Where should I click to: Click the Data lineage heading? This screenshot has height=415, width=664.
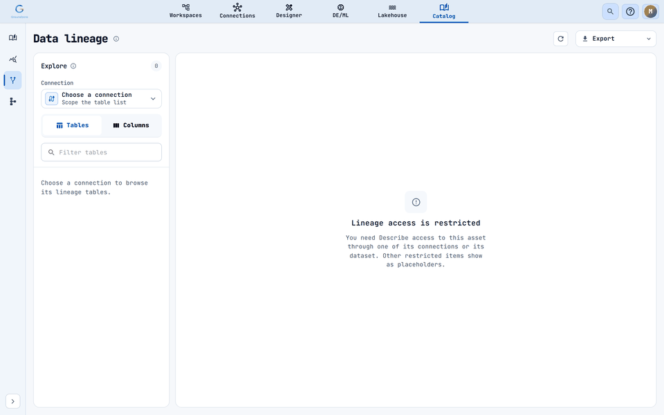(71, 39)
